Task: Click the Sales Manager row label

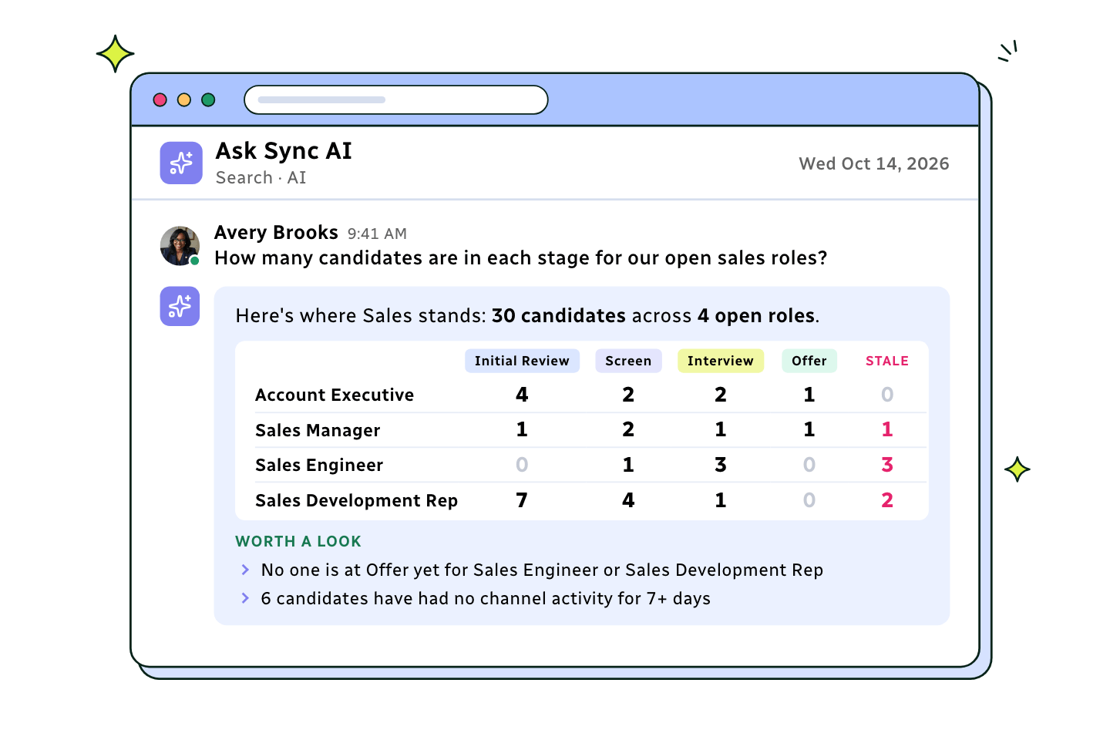Action: tap(318, 430)
